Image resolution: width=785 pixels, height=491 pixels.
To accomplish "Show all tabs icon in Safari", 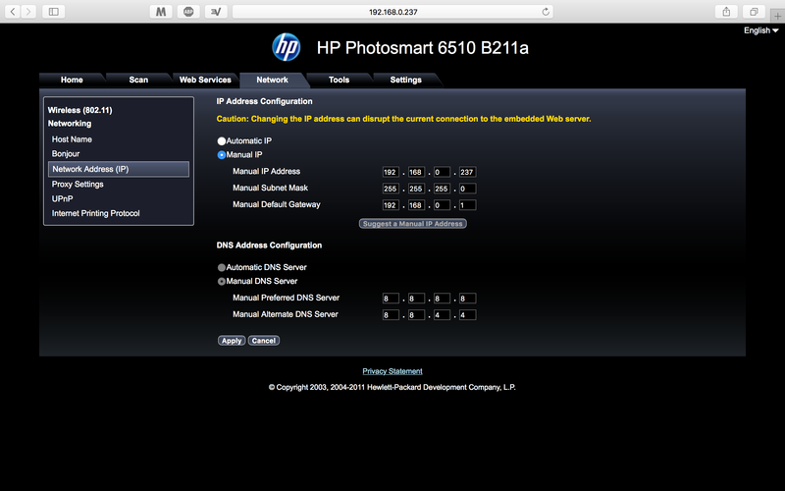I will [754, 12].
